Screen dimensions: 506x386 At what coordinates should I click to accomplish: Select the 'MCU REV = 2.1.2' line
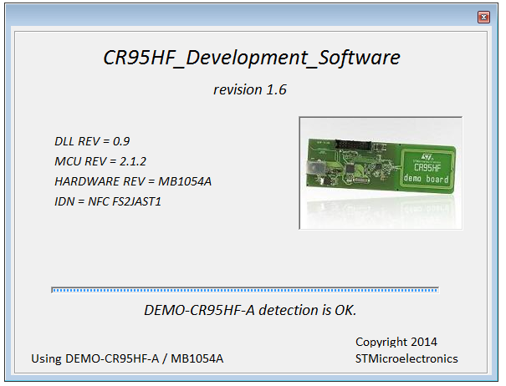[100, 161]
